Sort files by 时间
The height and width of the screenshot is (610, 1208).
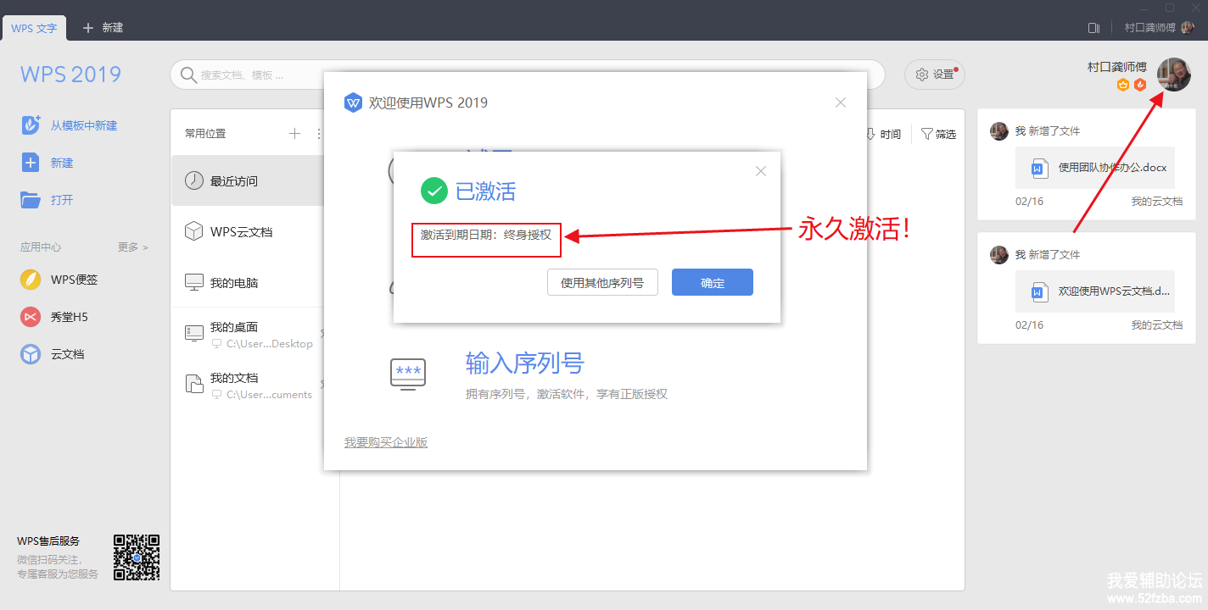(884, 134)
